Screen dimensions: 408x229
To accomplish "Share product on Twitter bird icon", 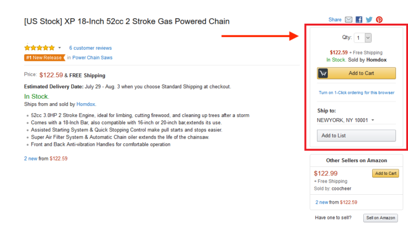I will pos(369,20).
